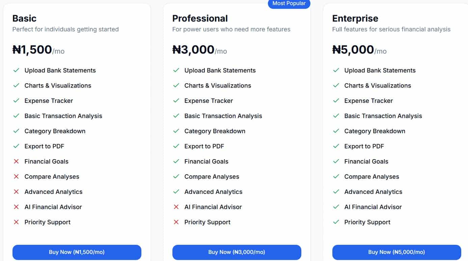Viewport: 468px width, 261px height.
Task: Select the Most Popular badge
Action: coord(289,3)
